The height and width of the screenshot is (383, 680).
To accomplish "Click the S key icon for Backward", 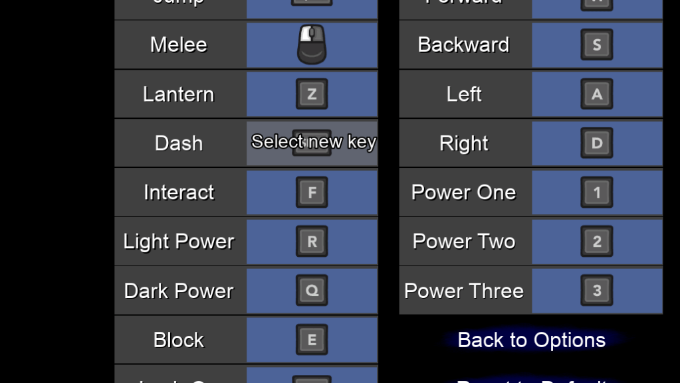I will pos(596,44).
